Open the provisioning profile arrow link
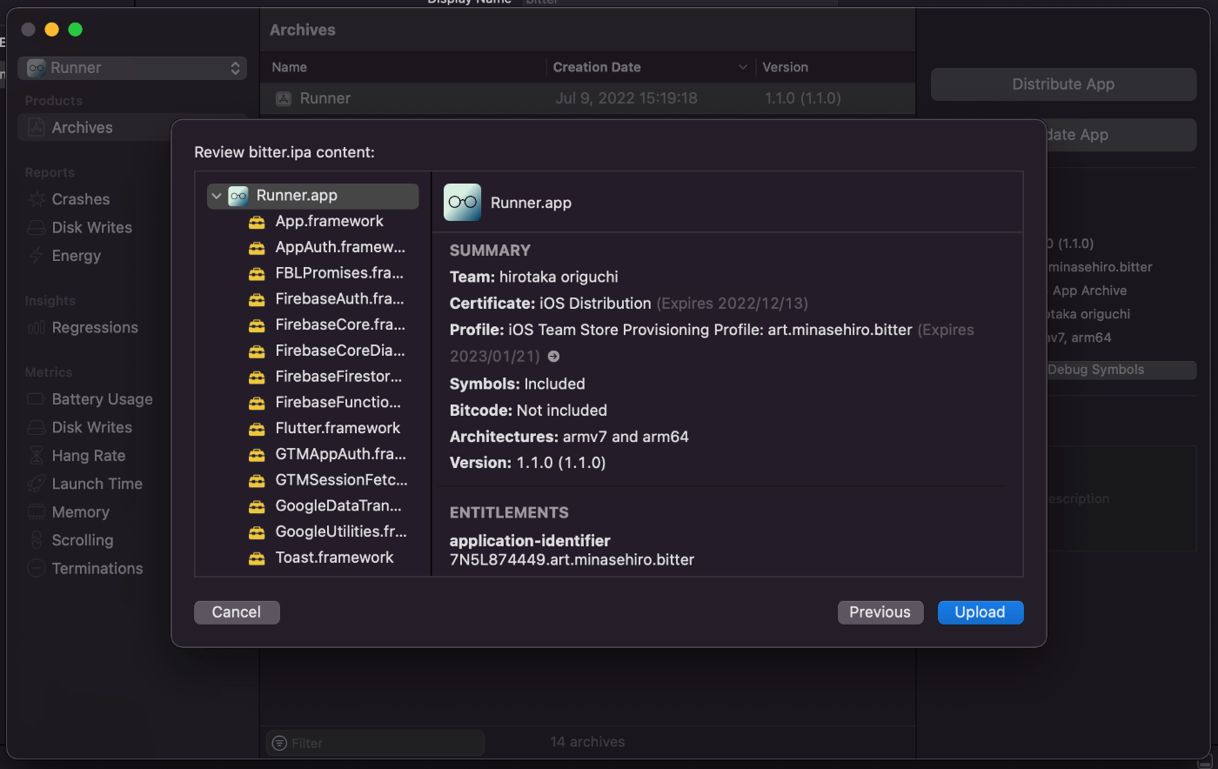Image resolution: width=1218 pixels, height=769 pixels. pos(553,357)
